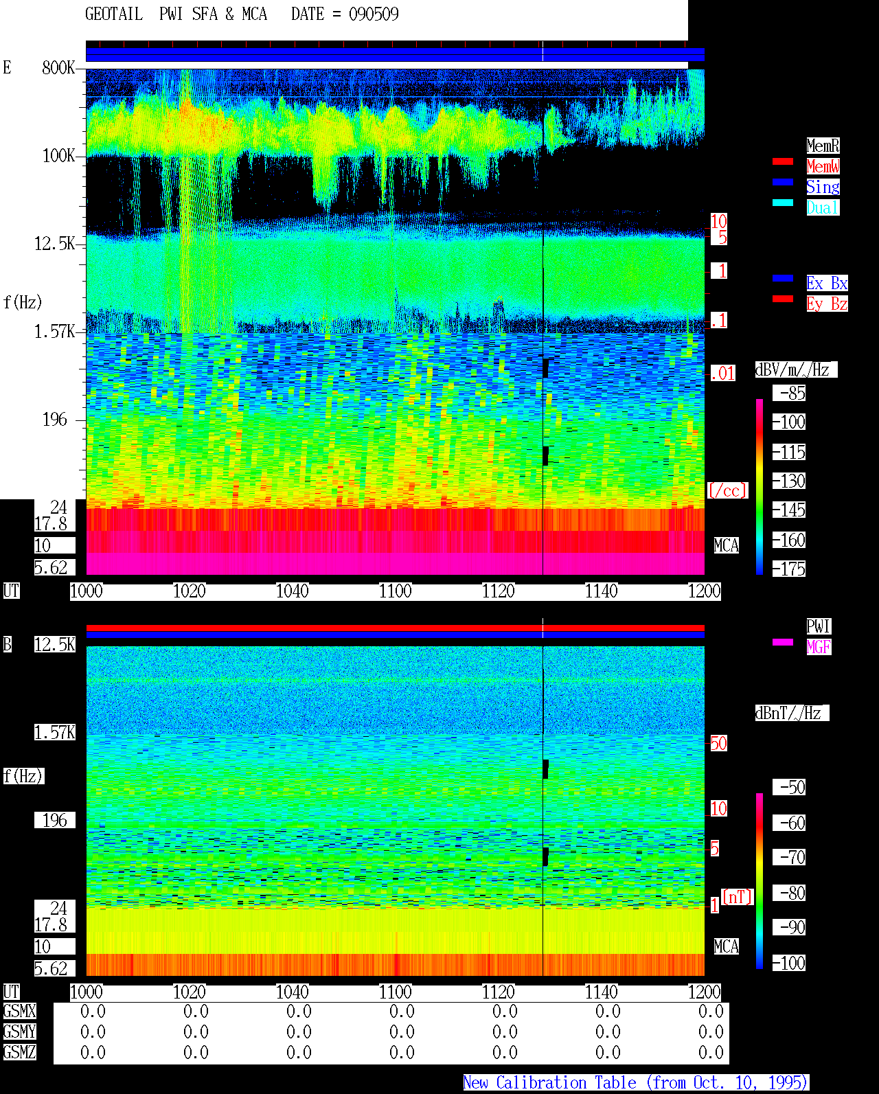Click the -90 color scale value
The height and width of the screenshot is (1094, 879).
click(789, 927)
